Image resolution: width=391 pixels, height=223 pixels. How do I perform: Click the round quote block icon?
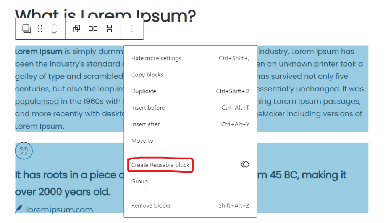coord(24,151)
